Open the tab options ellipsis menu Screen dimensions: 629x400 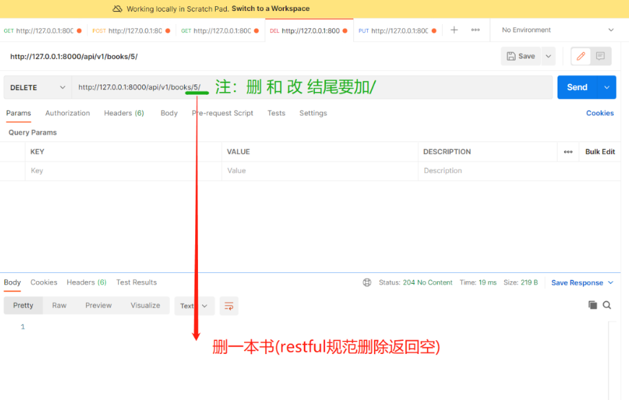[476, 30]
